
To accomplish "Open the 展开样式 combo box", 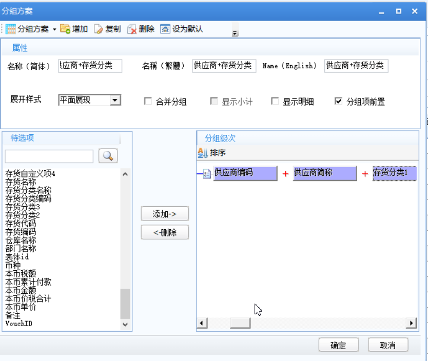I will click(x=90, y=100).
